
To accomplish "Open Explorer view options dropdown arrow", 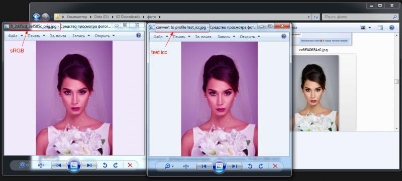I will tap(369, 28).
